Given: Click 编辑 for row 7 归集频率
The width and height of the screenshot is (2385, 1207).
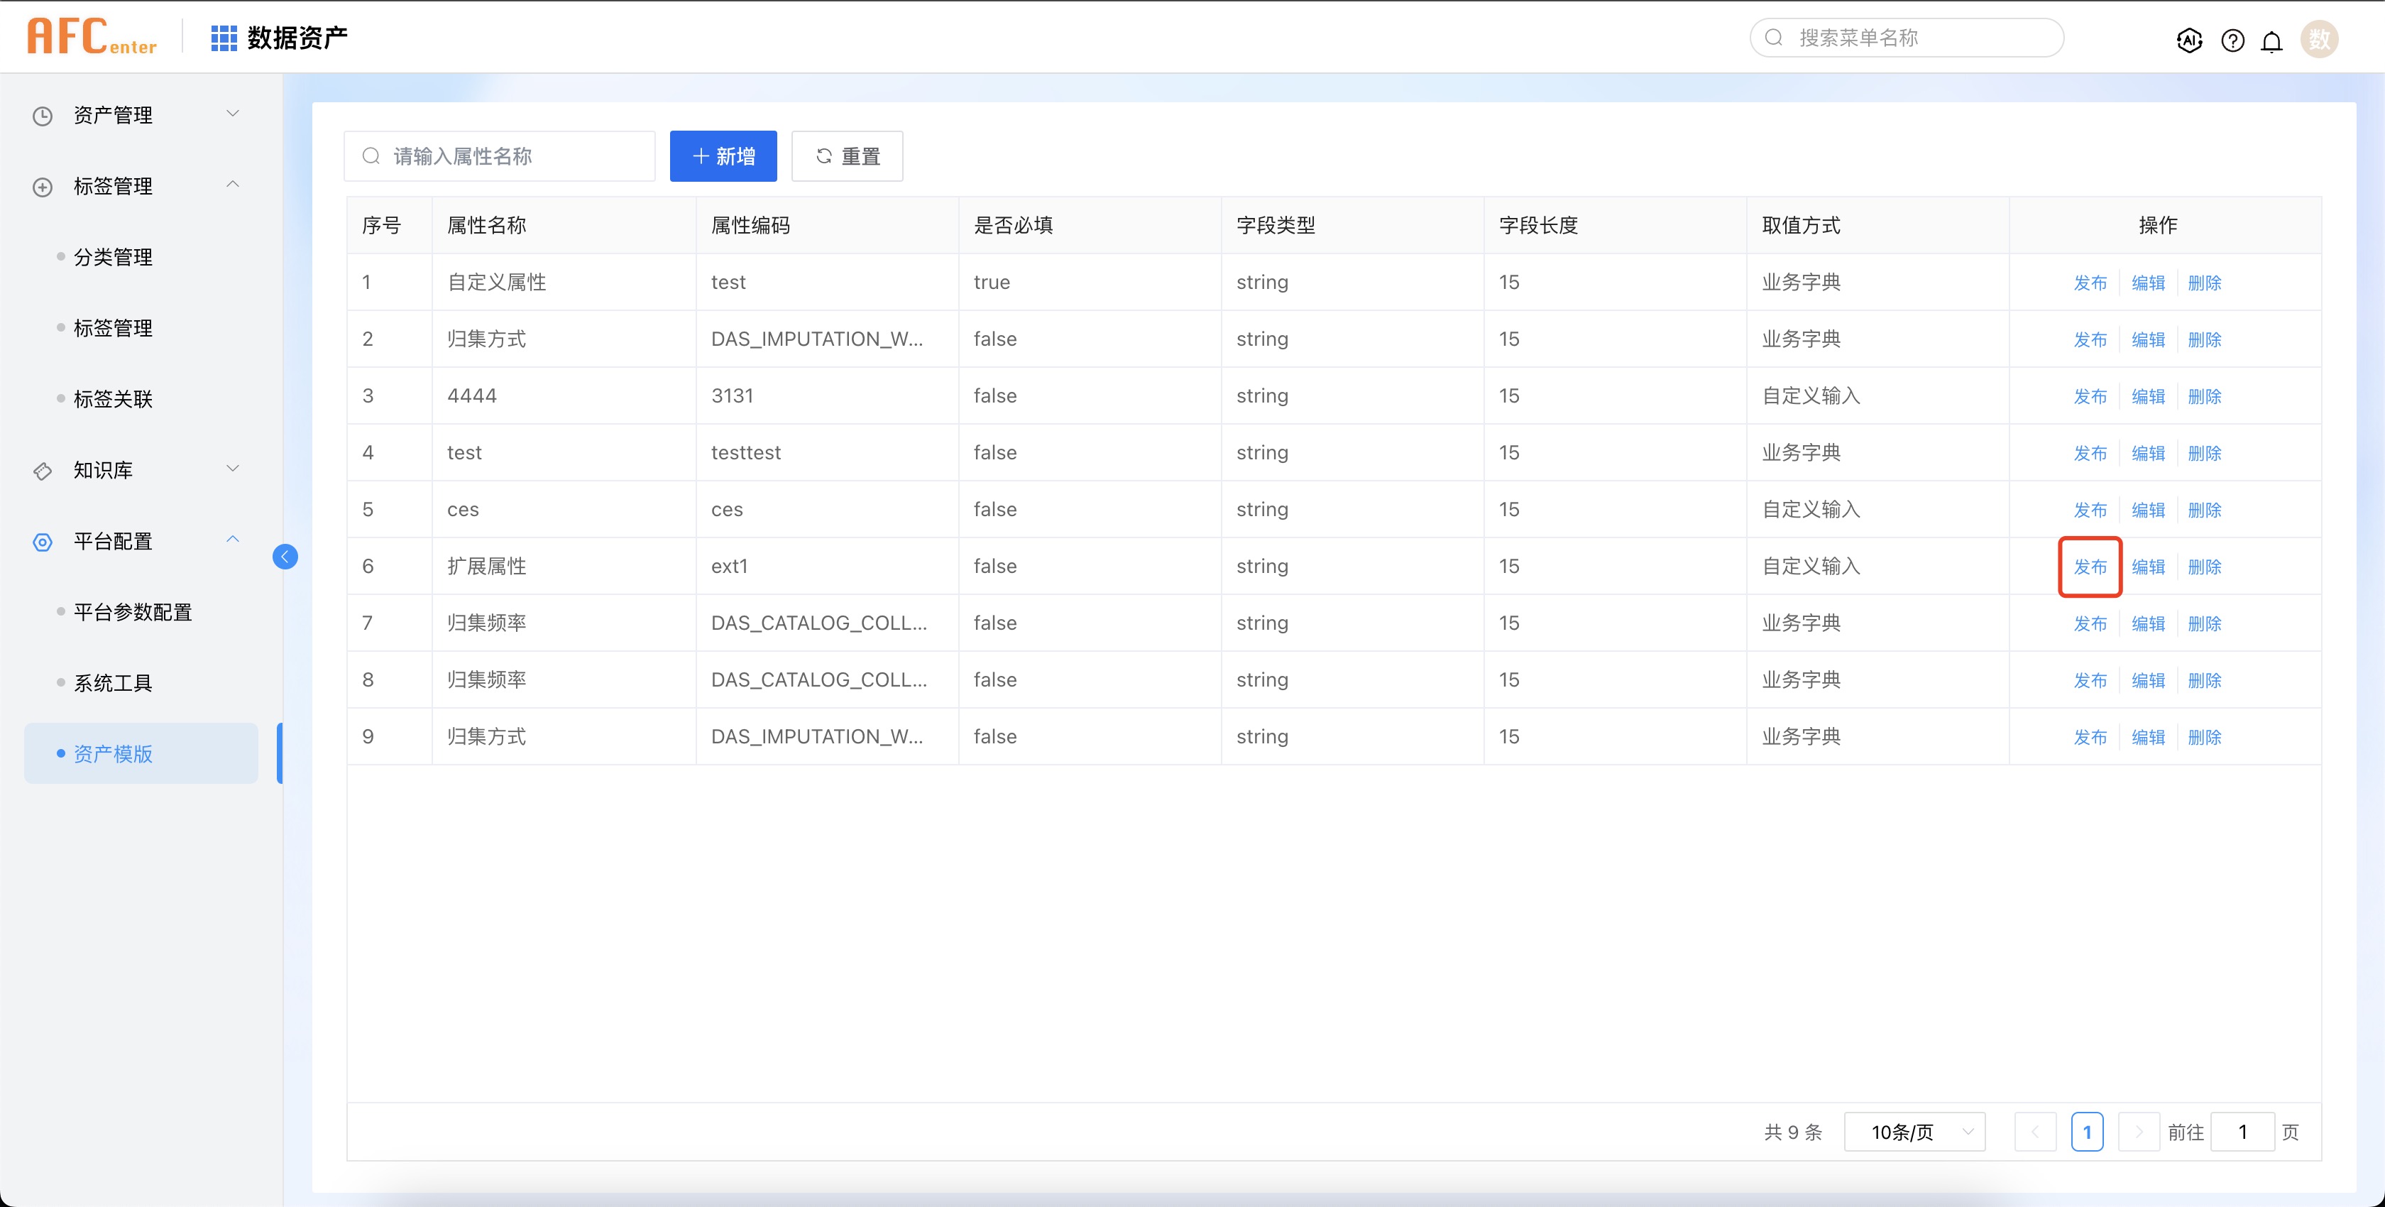Looking at the screenshot, I should pyautogui.click(x=2148, y=623).
